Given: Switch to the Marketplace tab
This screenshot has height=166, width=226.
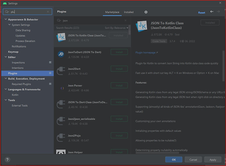Looking at the screenshot, I should point(112,12).
